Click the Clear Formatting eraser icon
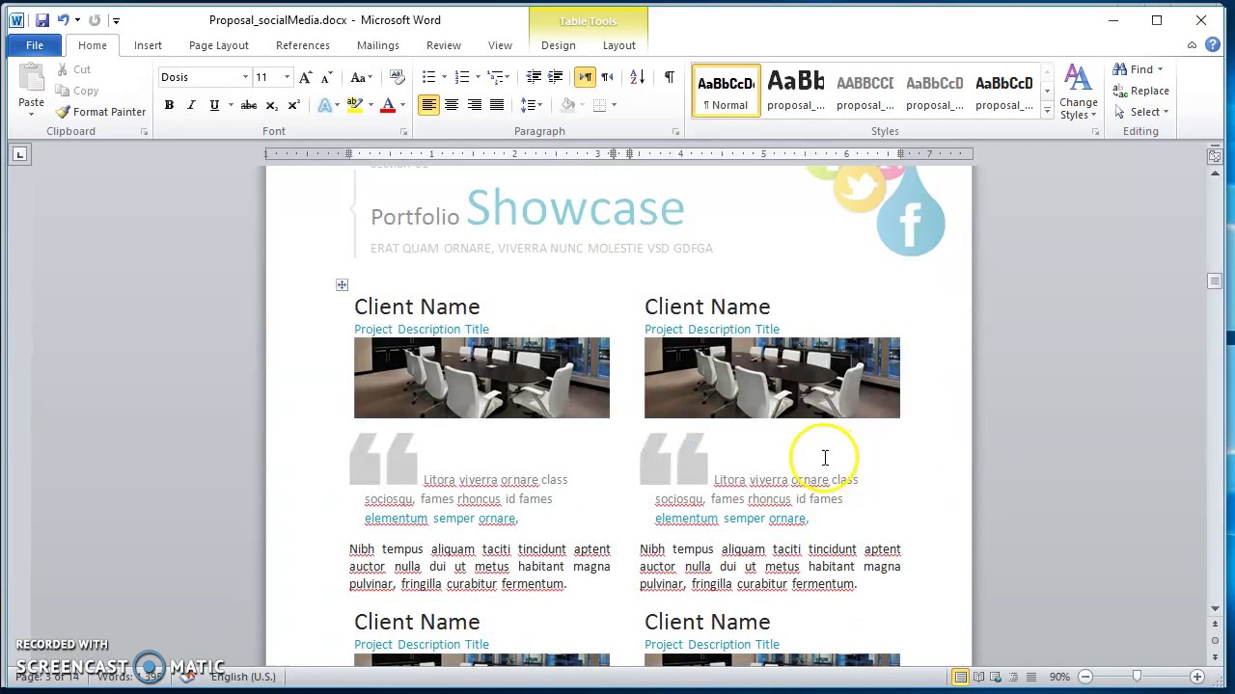Screen dimensions: 1235x694 pyautogui.click(x=397, y=77)
